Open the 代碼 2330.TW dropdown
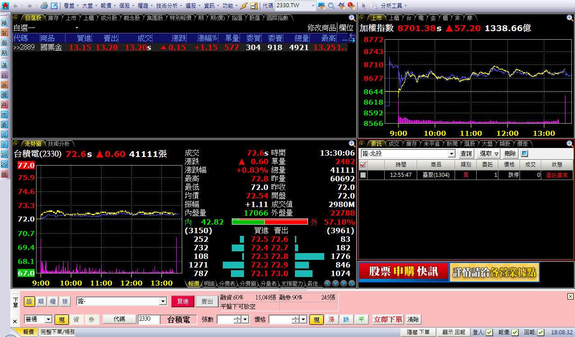This screenshot has height=337, width=575. pos(312,6)
